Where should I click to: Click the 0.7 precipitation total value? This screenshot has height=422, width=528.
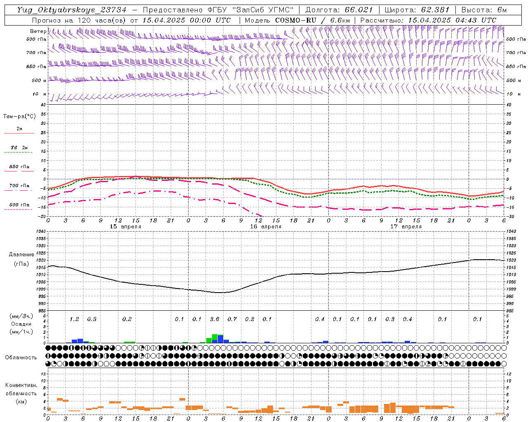[x=232, y=319]
